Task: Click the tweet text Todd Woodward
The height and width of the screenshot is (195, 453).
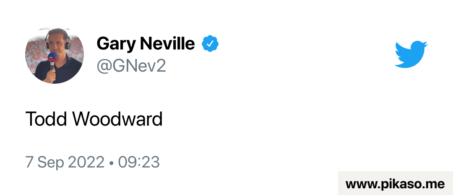Action: [x=94, y=119]
